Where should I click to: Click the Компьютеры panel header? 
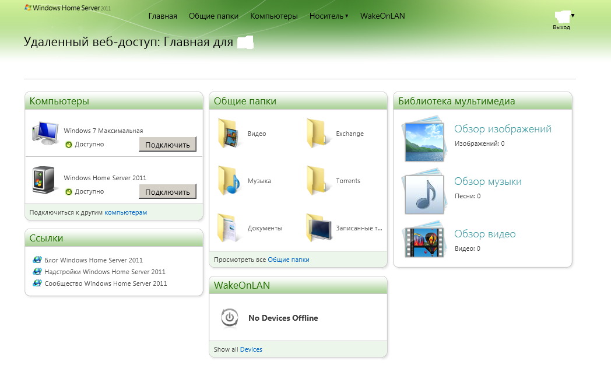click(x=114, y=101)
